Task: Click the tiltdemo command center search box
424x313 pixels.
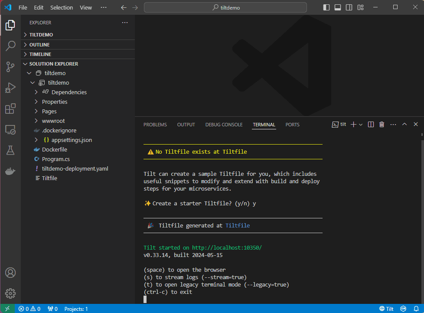Action: [x=225, y=7]
